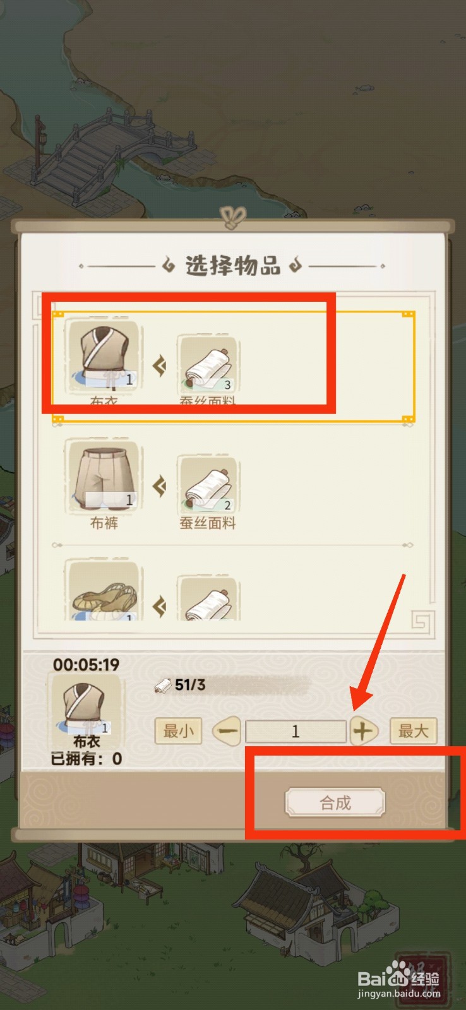
Task: Click the scroll knot ornament atop the panel
Action: 234,218
